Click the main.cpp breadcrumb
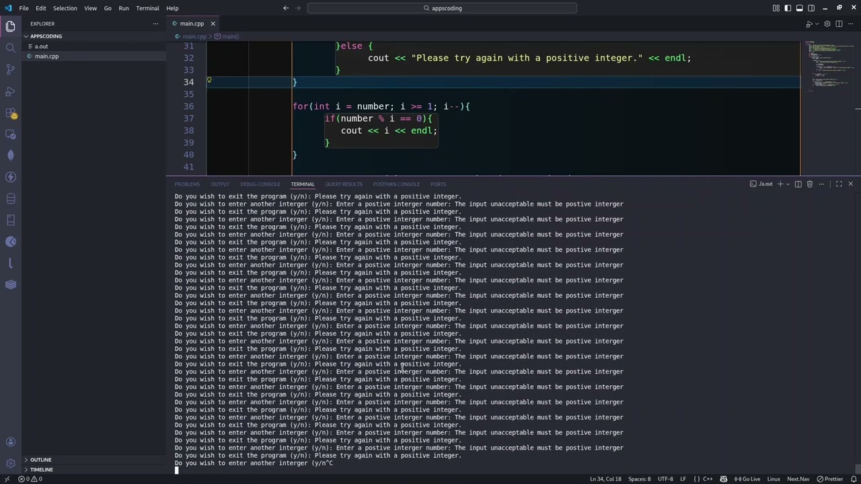Viewport: 861px width, 484px height. click(190, 36)
